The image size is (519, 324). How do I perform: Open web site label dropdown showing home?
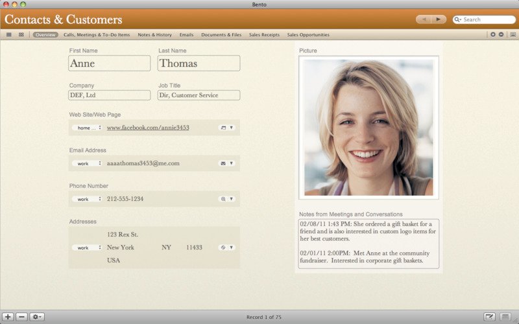point(87,128)
